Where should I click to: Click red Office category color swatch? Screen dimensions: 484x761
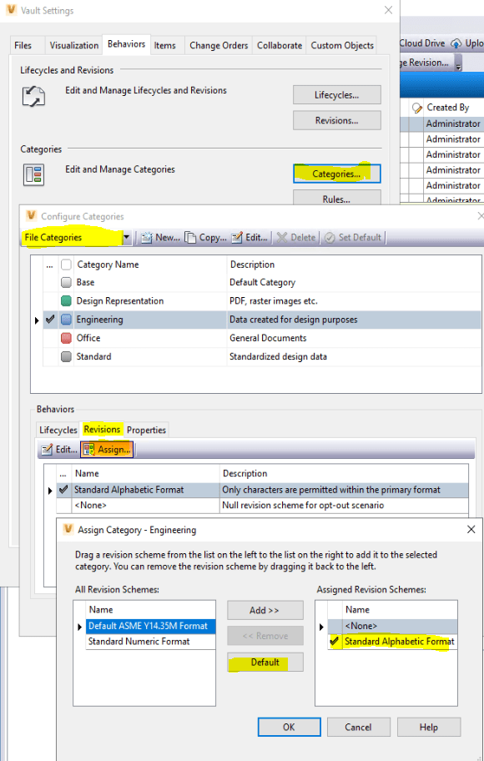[x=67, y=338]
